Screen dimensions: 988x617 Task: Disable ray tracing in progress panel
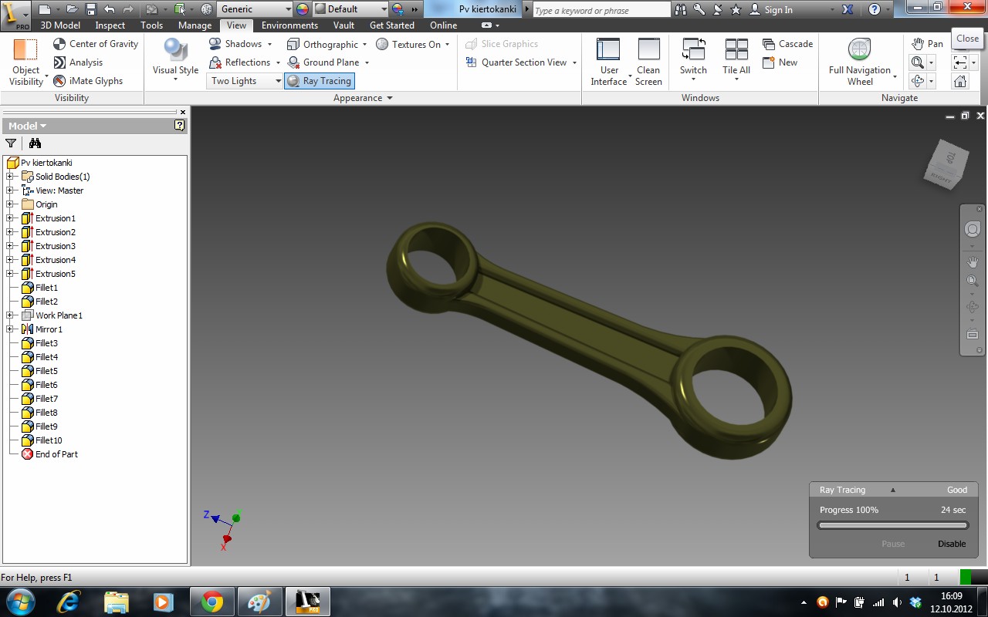951,544
